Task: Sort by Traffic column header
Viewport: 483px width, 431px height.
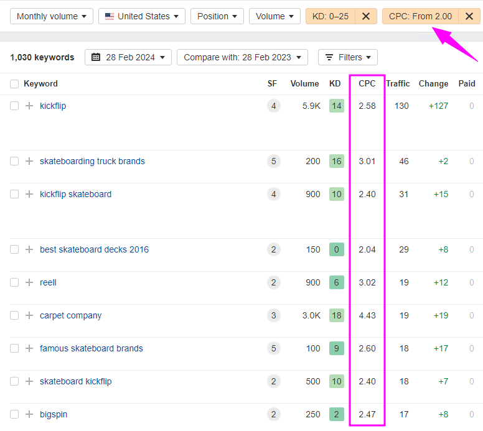Action: pos(398,83)
